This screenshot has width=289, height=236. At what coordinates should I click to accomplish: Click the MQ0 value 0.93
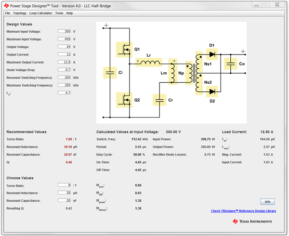(138, 193)
